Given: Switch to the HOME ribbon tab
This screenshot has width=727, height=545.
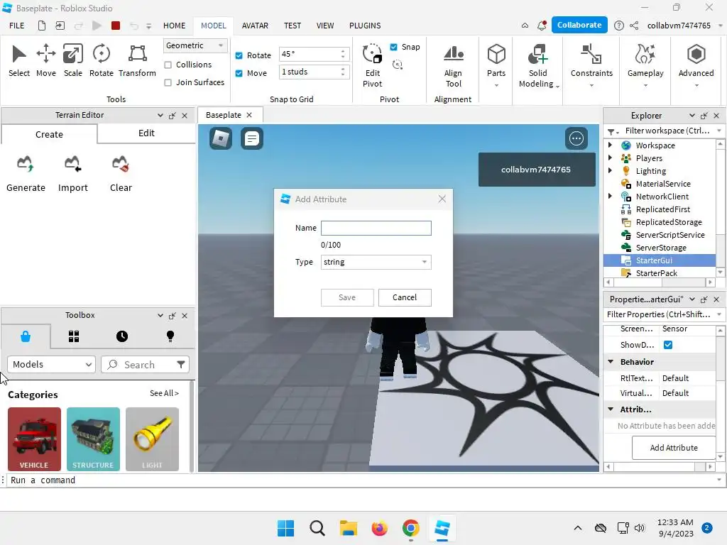Looking at the screenshot, I should (175, 26).
